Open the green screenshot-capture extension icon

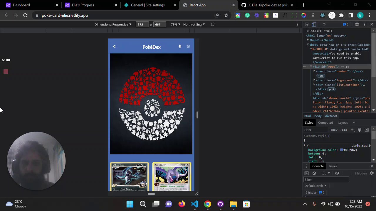pos(294,15)
